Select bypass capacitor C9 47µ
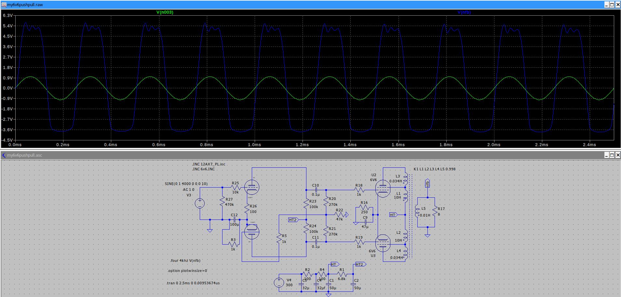The height and width of the screenshot is (297, 621). click(x=365, y=222)
